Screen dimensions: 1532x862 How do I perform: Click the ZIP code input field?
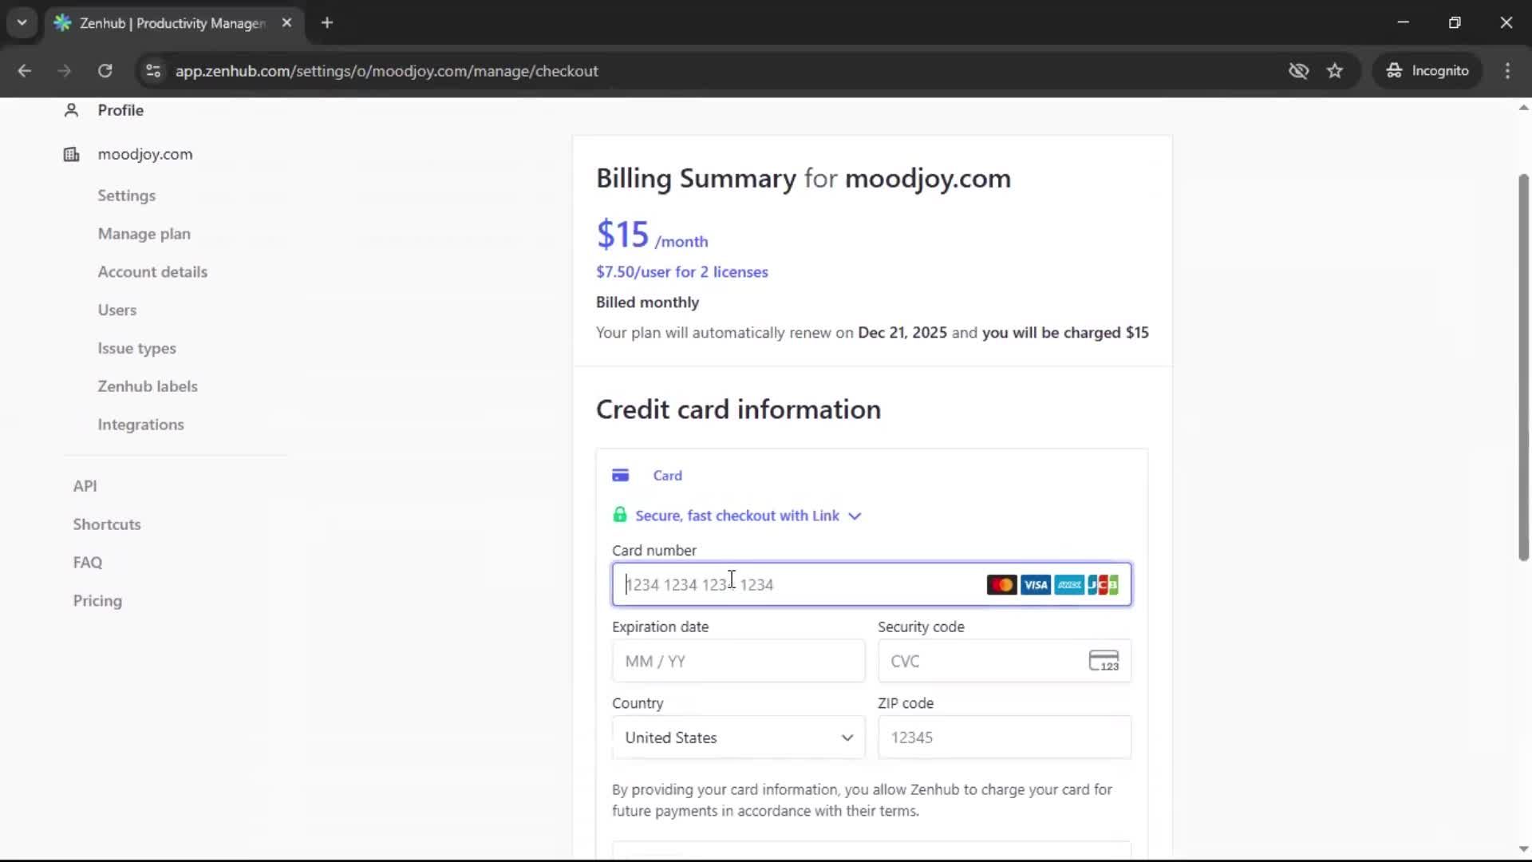(x=1004, y=737)
